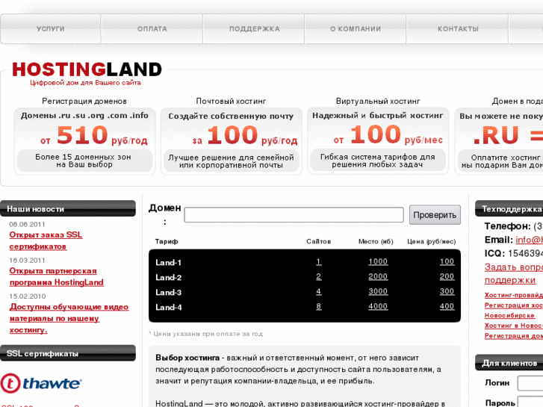This screenshot has width=543, height=407.
Task: Click the thawte logo
Action: click(x=41, y=383)
